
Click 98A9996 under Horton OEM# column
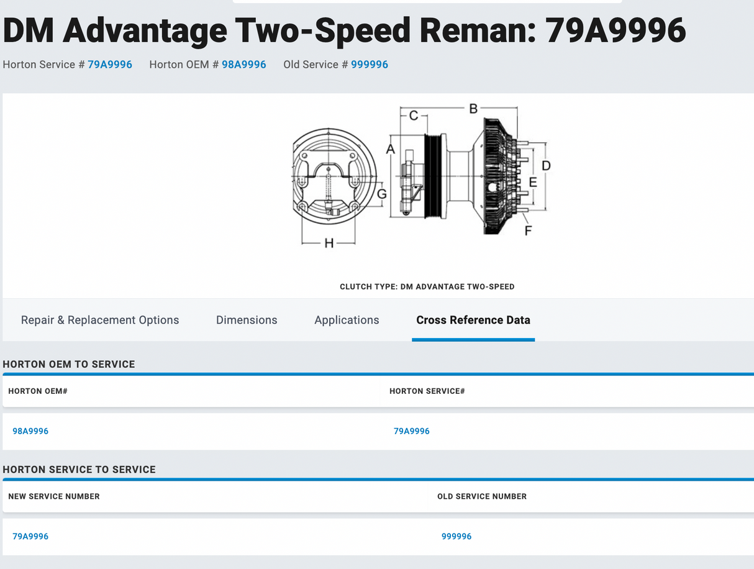pyautogui.click(x=30, y=431)
